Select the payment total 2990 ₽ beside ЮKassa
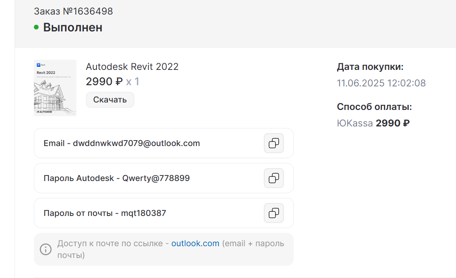The image size is (456, 278). (x=393, y=123)
